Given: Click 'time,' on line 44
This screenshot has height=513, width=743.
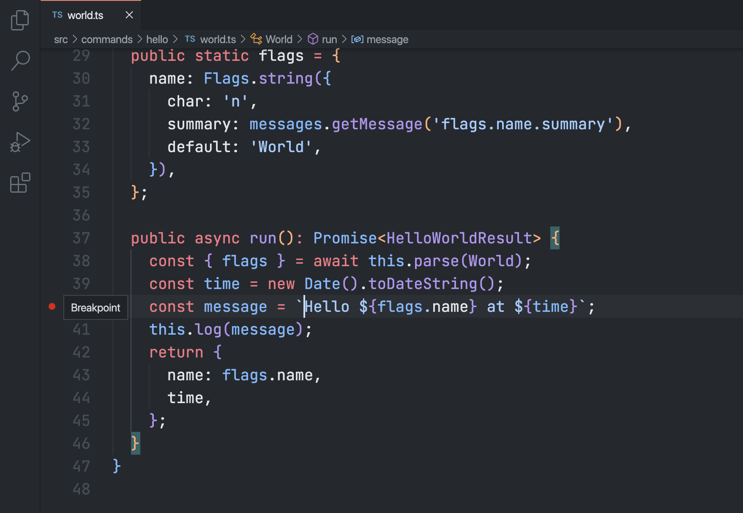Looking at the screenshot, I should (190, 398).
